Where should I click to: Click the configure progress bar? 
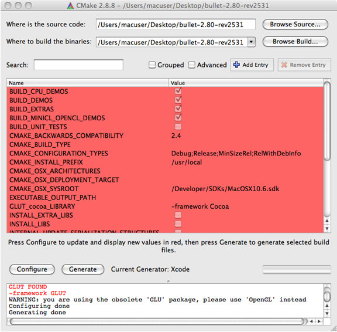pyautogui.click(x=297, y=269)
